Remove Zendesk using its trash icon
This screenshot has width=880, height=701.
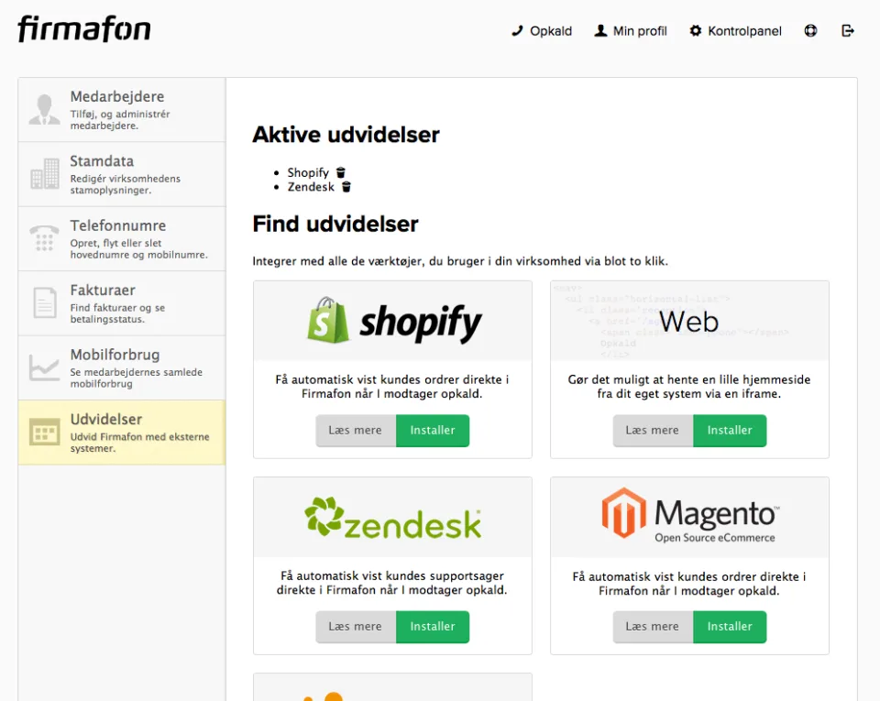[x=346, y=187]
